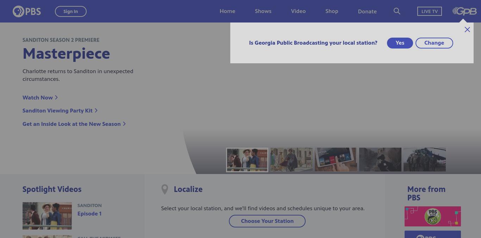Open the Video menu item
481x238 pixels.
[x=298, y=11]
